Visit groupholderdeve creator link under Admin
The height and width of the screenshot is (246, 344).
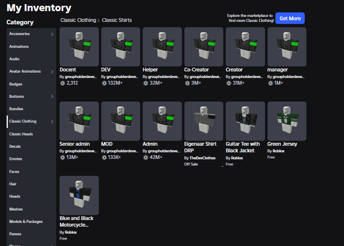click(x=164, y=151)
